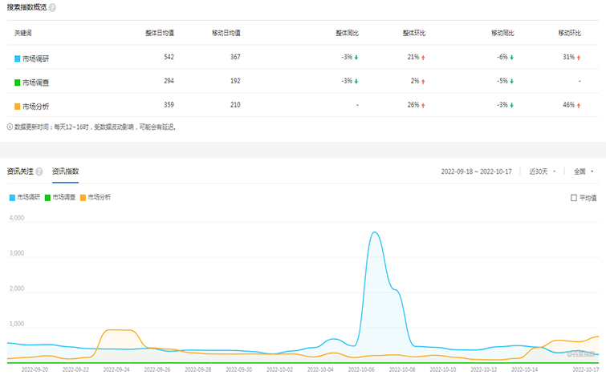
Task: Click green down arrow in 市场调研 整体同比 cell
Action: 356,58
